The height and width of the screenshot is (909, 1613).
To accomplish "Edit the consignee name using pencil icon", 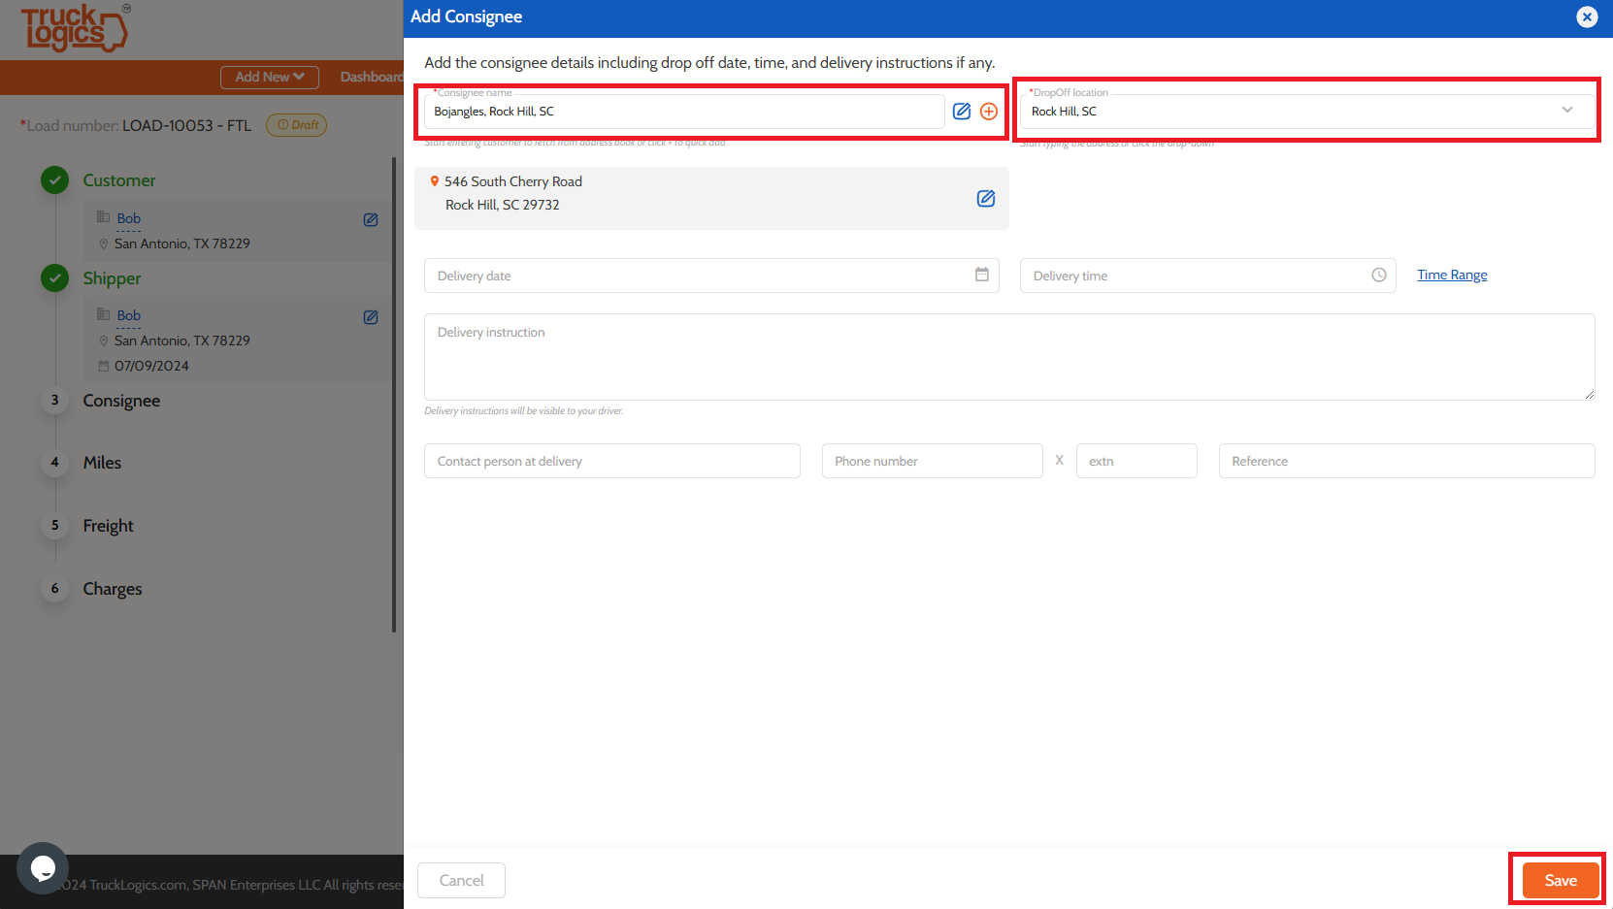I will click(961, 111).
